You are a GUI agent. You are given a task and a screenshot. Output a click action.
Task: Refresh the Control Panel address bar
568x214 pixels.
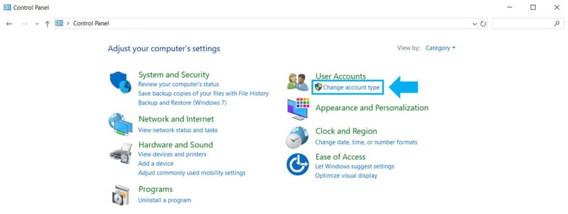coord(483,23)
